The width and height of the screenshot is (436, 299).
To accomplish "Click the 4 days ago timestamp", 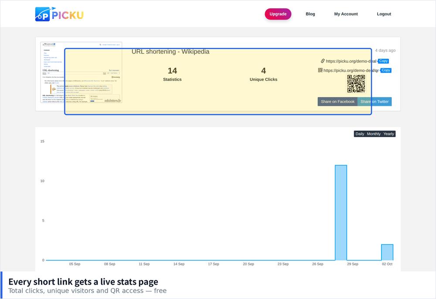I will [x=385, y=50].
